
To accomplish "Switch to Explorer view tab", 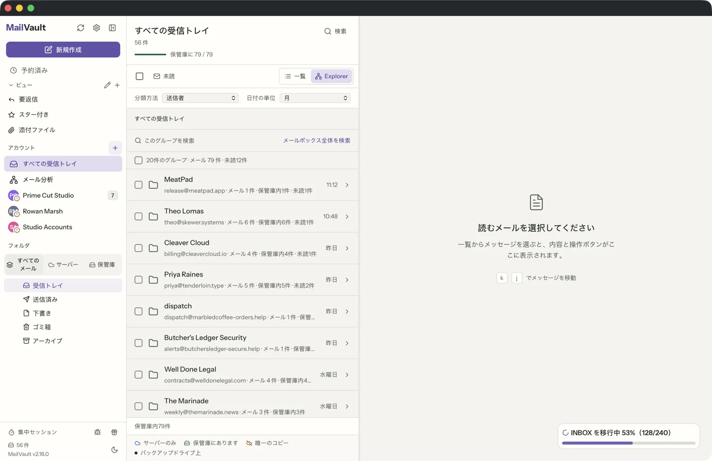I will click(x=331, y=76).
